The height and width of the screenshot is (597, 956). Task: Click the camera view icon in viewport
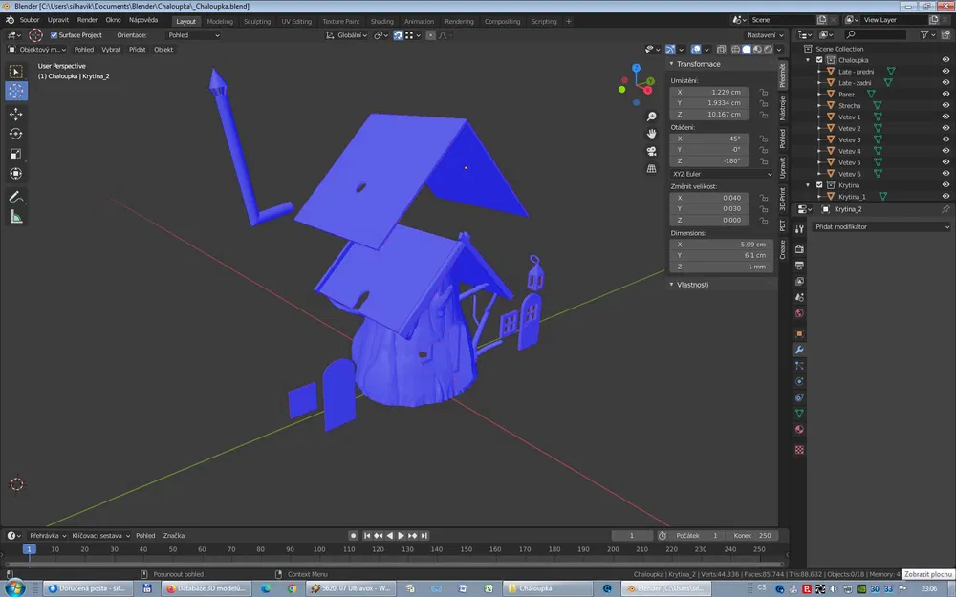tap(651, 151)
